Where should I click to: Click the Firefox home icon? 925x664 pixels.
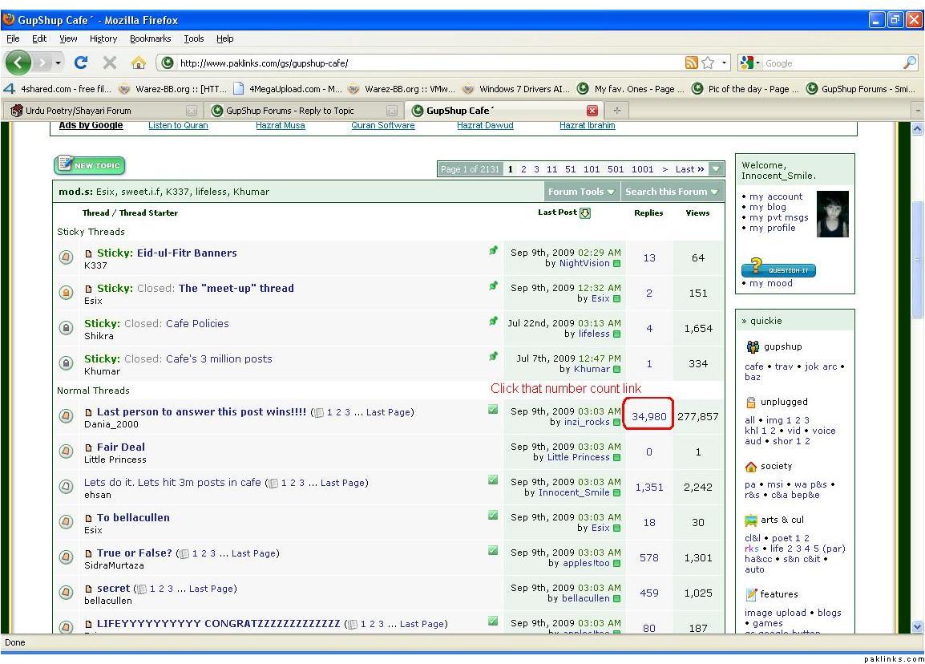137,63
